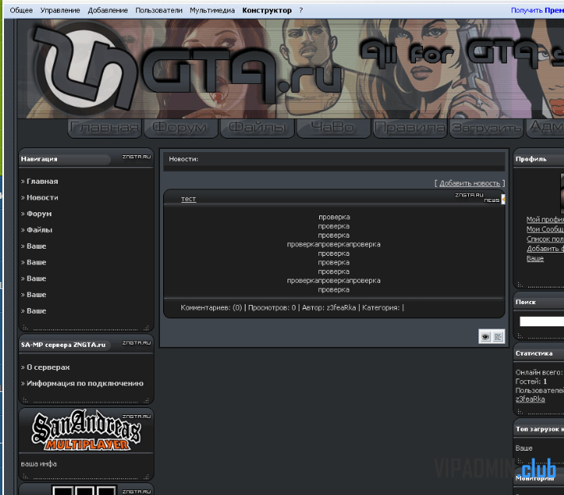Click author z3feaRka in the news footer
Image resolution: width=564 pixels, height=495 pixels.
(x=341, y=307)
